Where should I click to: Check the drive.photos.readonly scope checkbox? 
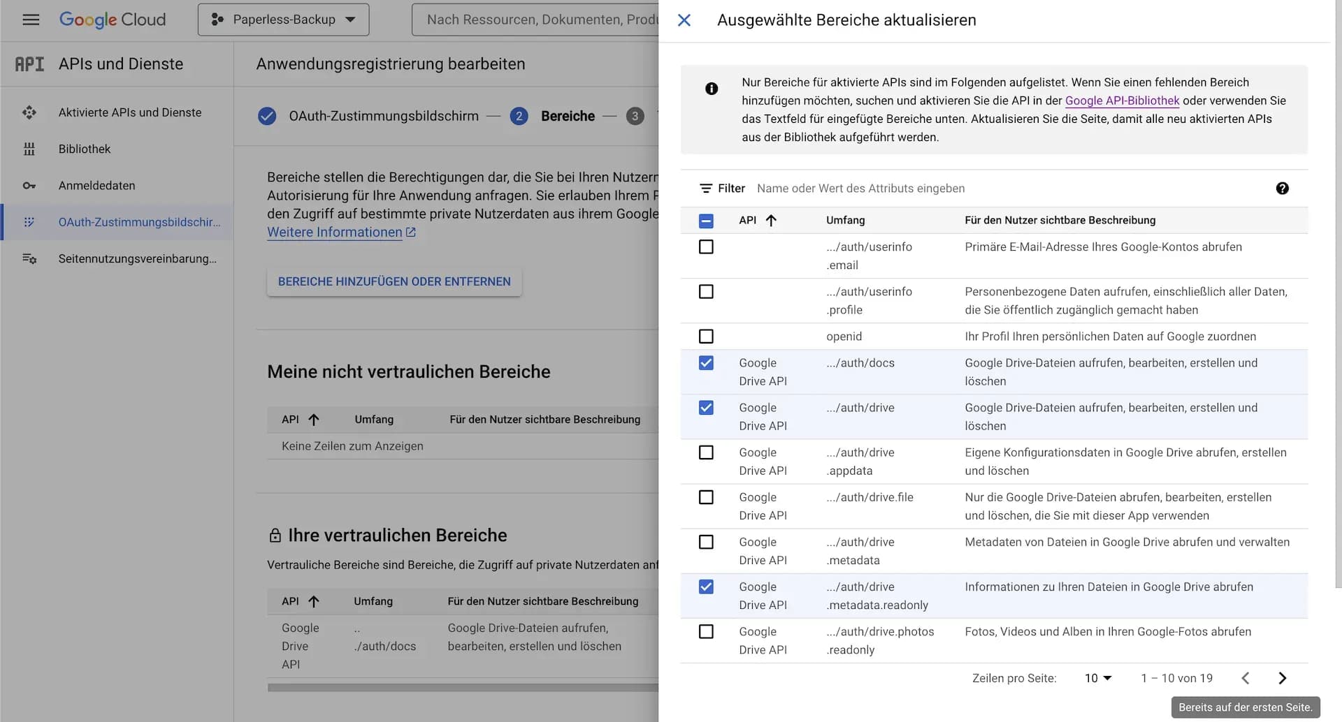706,631
